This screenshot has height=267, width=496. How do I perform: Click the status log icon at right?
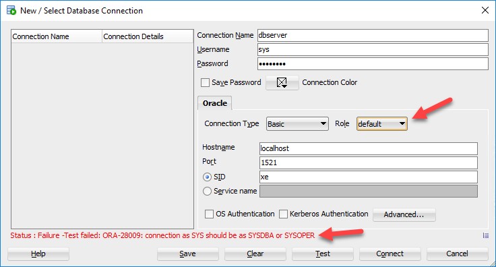486,235
